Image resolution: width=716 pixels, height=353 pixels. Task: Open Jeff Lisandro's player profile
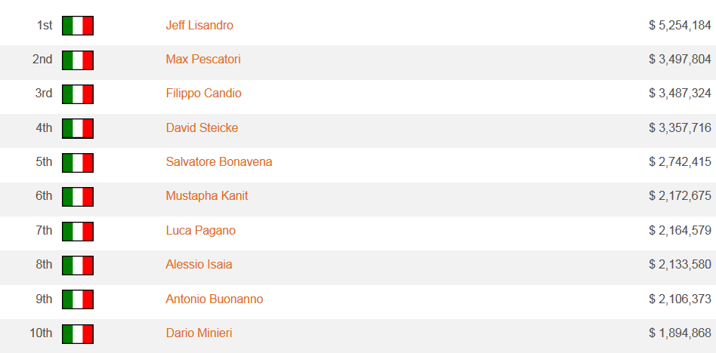pos(199,25)
